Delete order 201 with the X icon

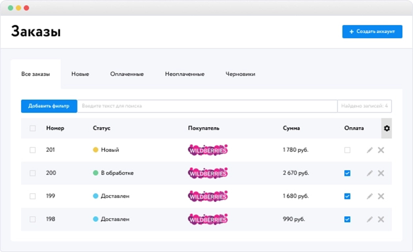[x=381, y=150]
